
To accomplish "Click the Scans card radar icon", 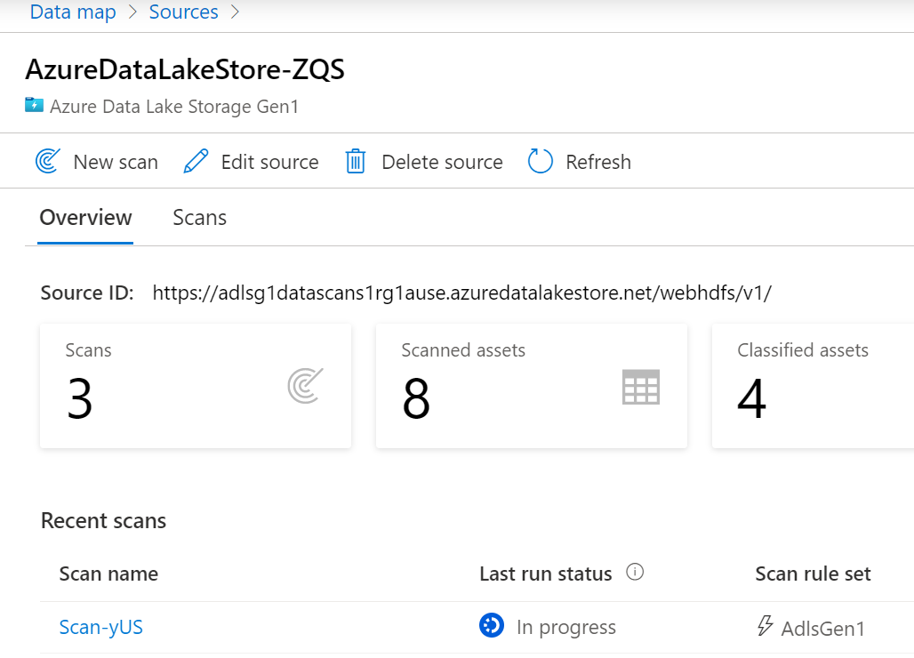I will coord(305,387).
